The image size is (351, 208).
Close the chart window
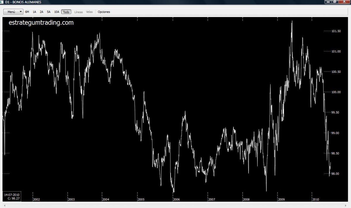pos(344,2)
